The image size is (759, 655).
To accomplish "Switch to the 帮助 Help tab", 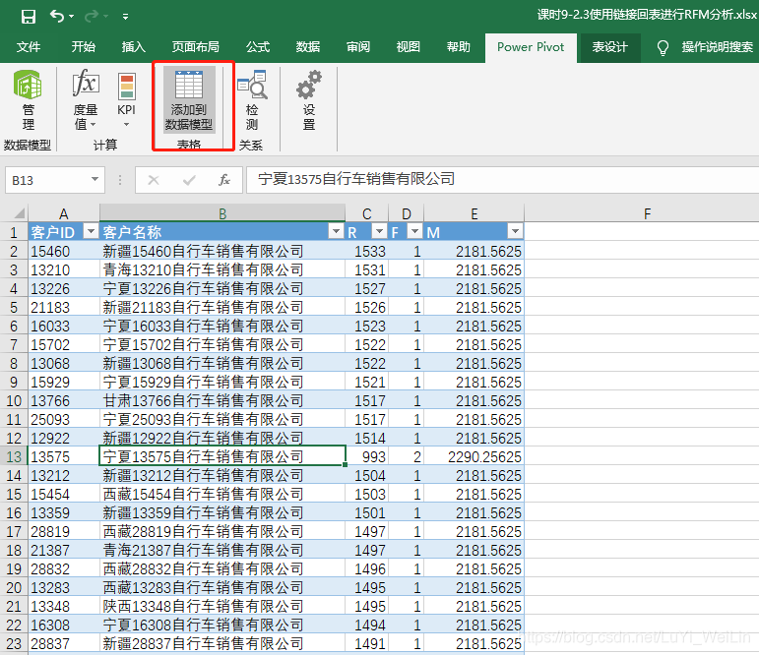I will click(459, 47).
